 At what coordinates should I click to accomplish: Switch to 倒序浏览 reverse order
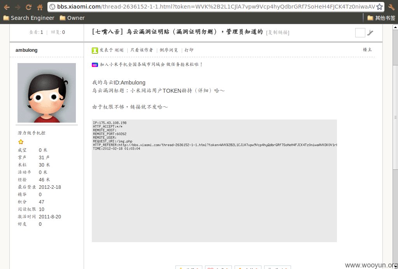(169, 50)
